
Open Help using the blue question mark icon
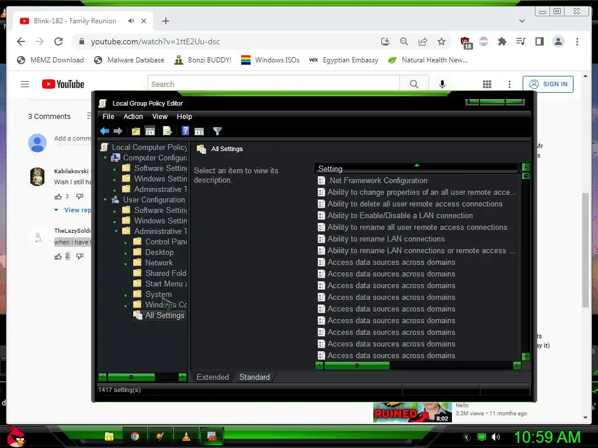tap(185, 131)
